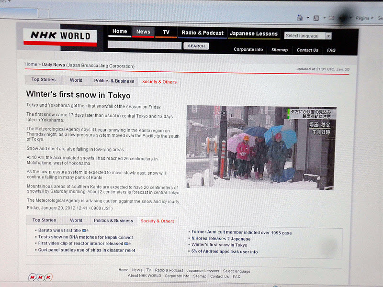Switch to lower Politics & Business tab
Viewport: 383px width, 287px height.
point(113,221)
